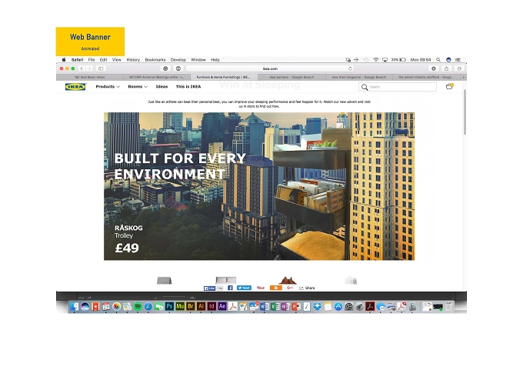Click the Facebook share icon

point(230,288)
